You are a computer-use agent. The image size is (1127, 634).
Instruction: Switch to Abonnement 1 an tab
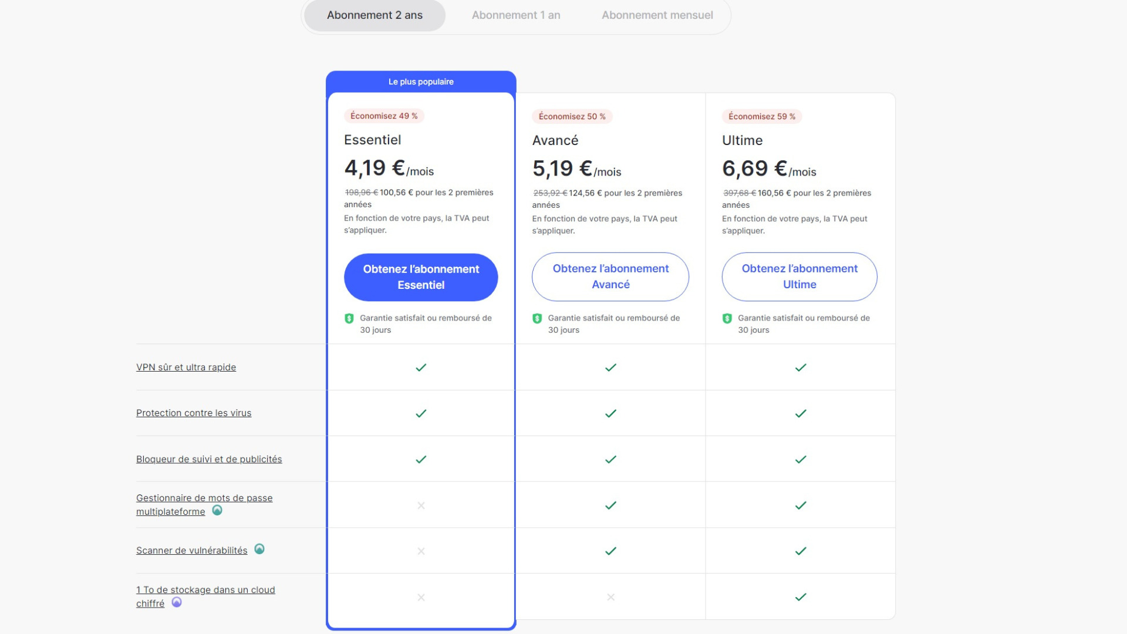[x=516, y=15]
